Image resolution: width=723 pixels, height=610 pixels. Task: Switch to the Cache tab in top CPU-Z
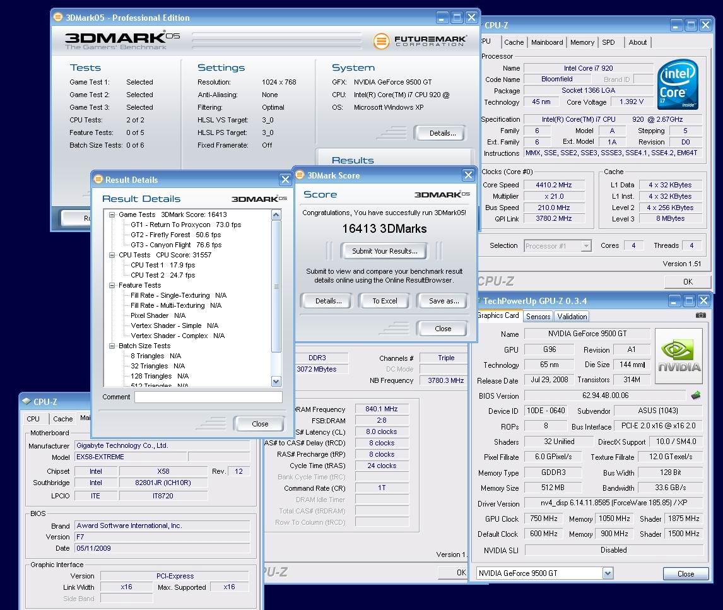[x=514, y=42]
